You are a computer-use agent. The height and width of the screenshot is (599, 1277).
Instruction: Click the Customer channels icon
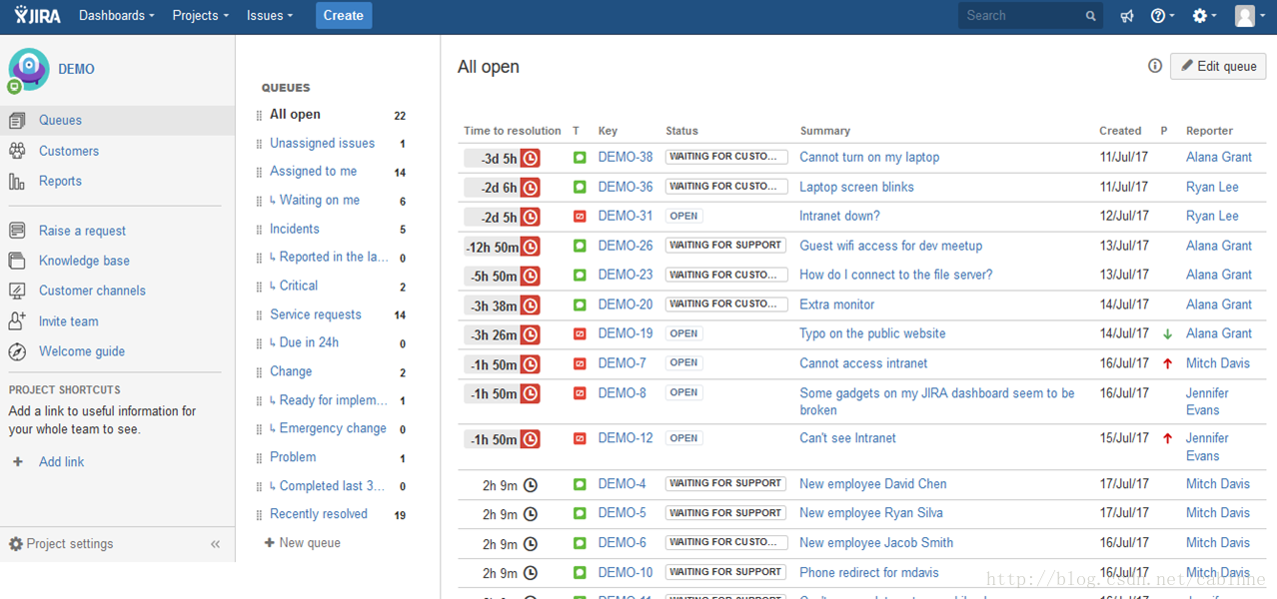tap(17, 291)
